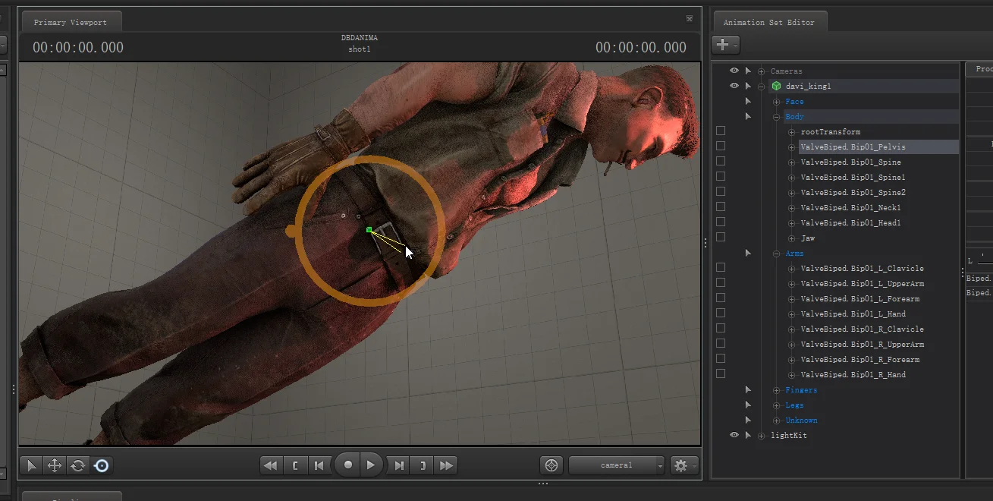This screenshot has height=501, width=993.
Task: Select the ValveBiped.Bip01_Neck1 bone
Action: click(850, 208)
